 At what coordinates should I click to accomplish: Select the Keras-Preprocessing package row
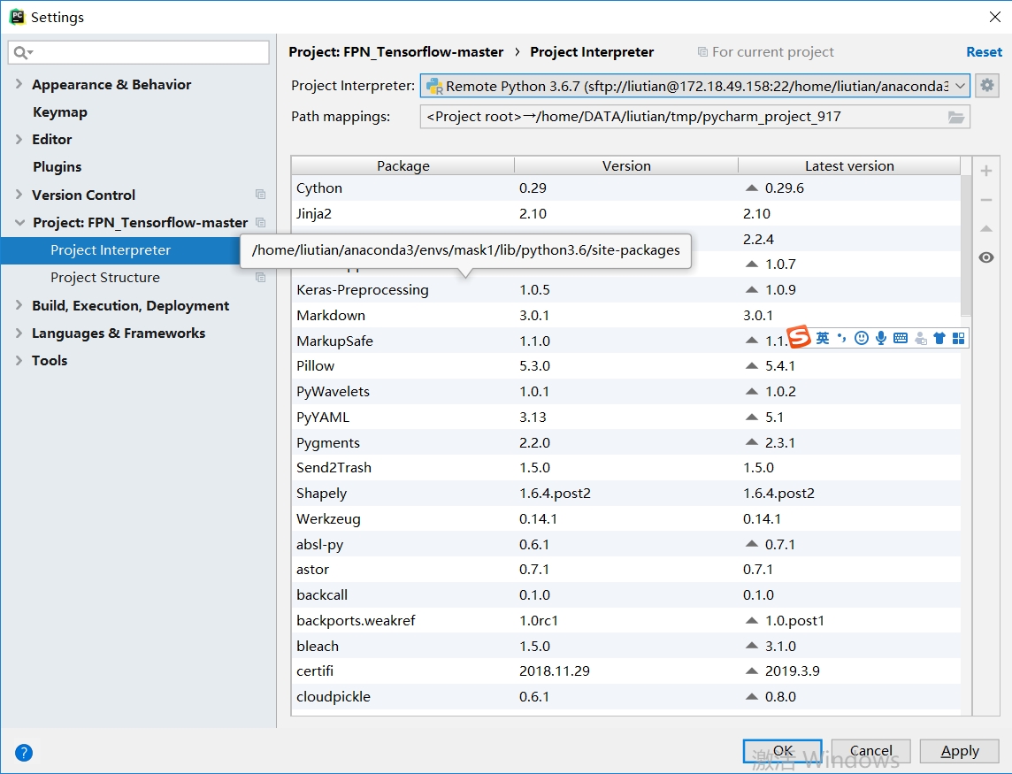click(x=626, y=290)
